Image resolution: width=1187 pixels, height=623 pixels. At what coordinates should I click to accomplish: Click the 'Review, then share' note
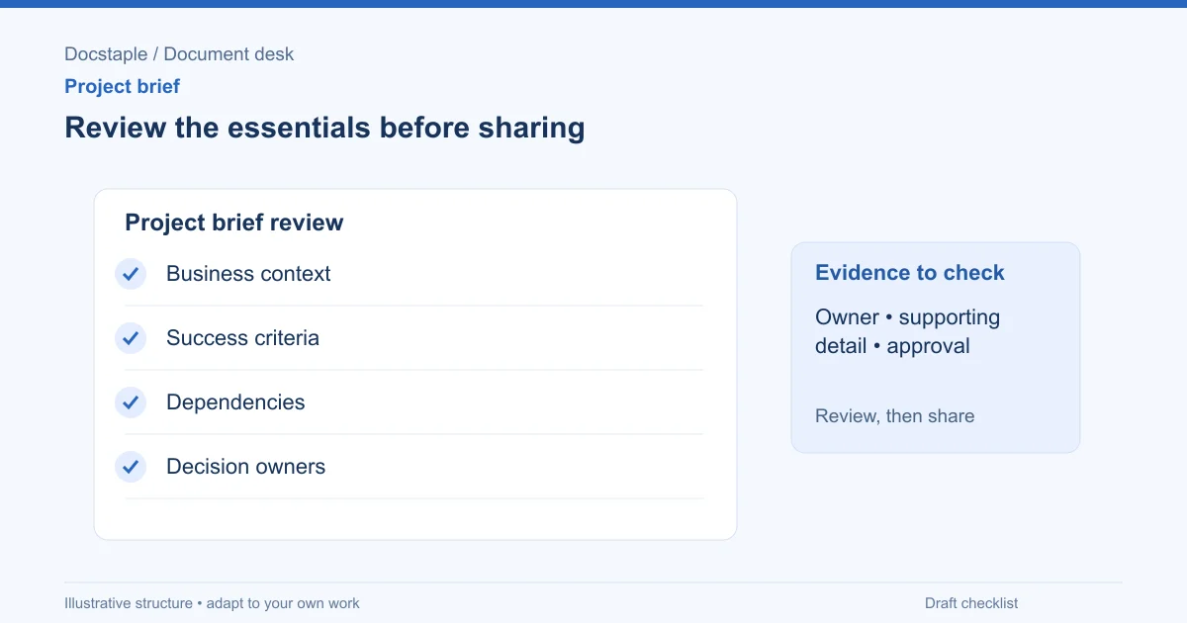[894, 416]
